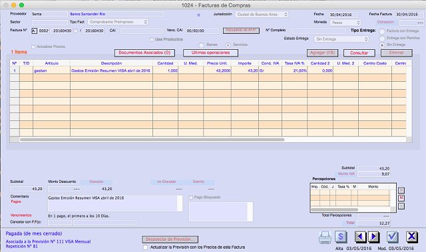Go to the previous record arrow
This screenshot has width=426, height=252.
point(361,237)
